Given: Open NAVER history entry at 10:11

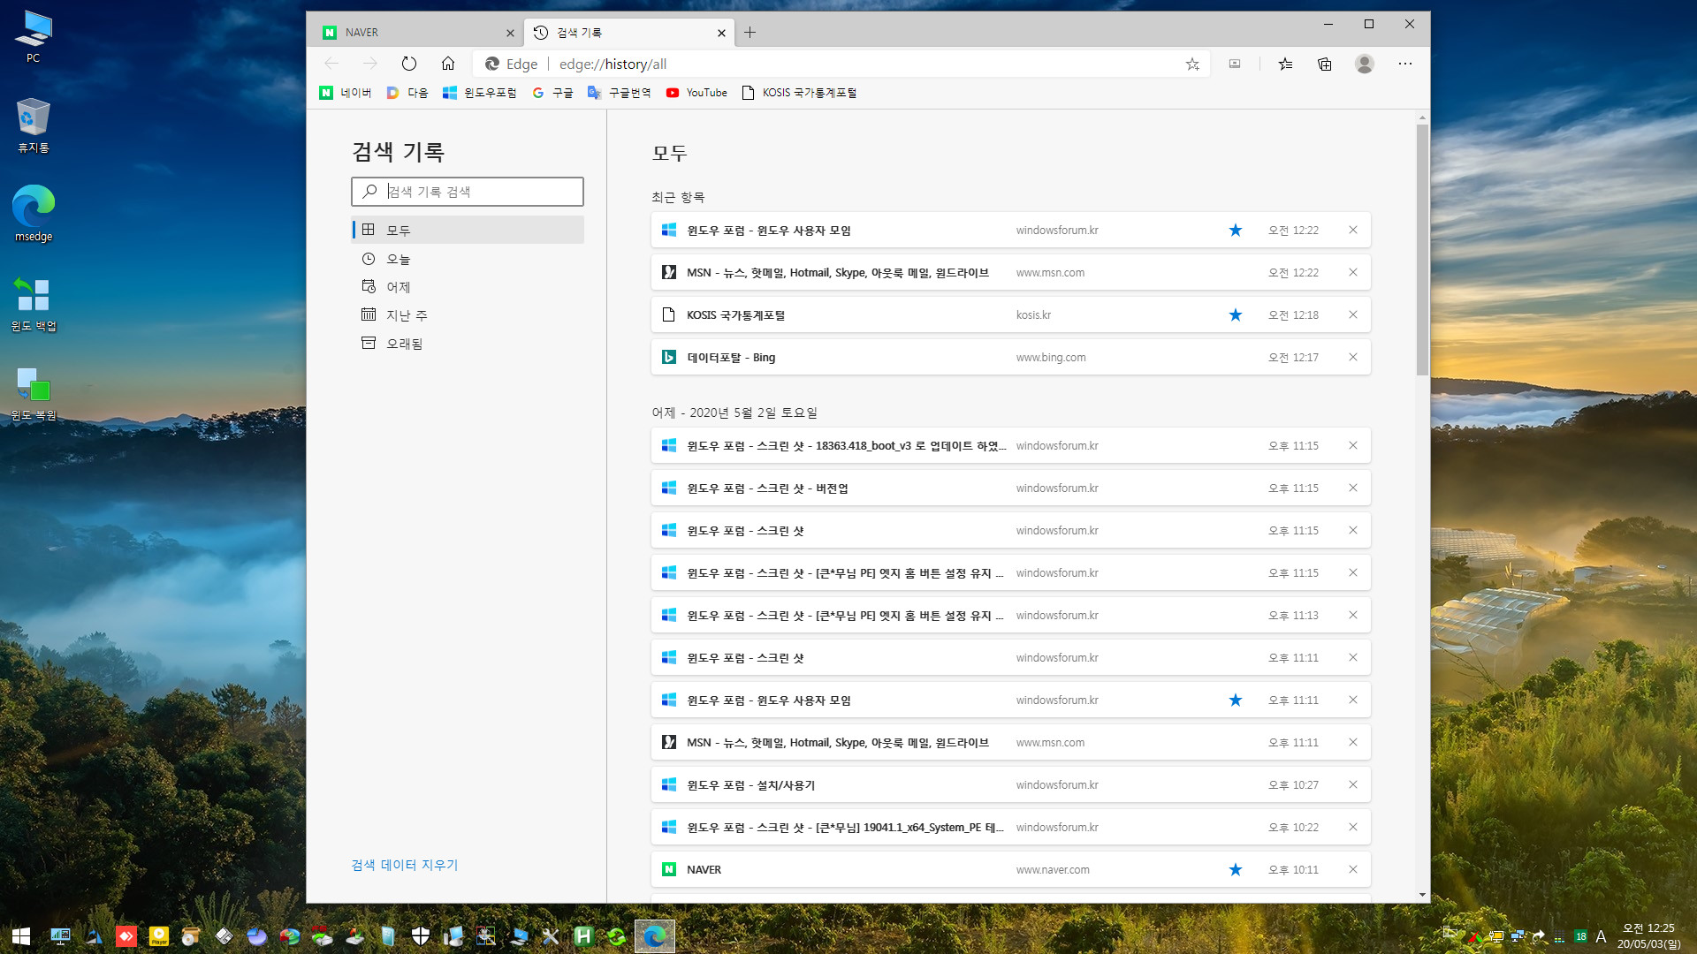Looking at the screenshot, I should click(x=1010, y=869).
